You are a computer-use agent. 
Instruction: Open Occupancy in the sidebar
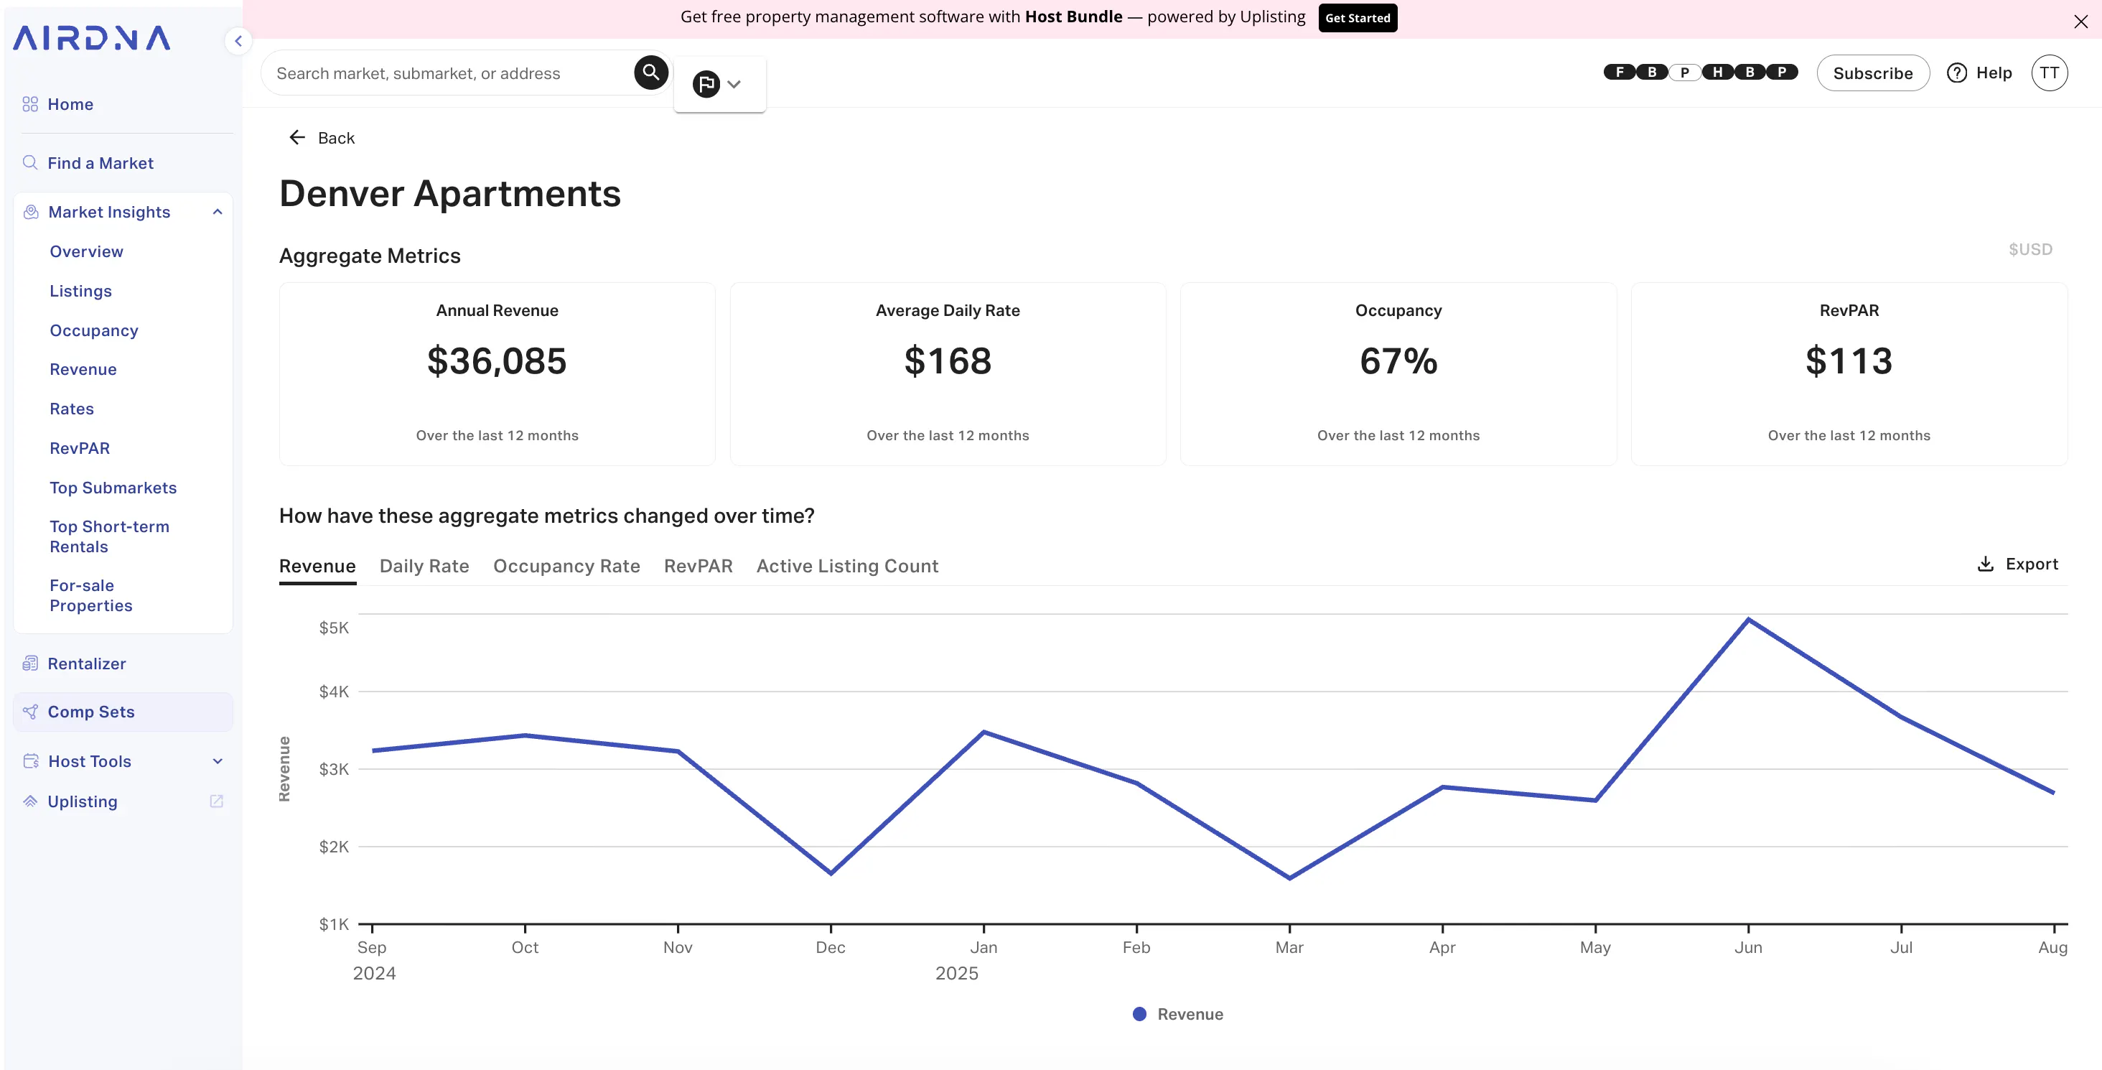pos(94,330)
